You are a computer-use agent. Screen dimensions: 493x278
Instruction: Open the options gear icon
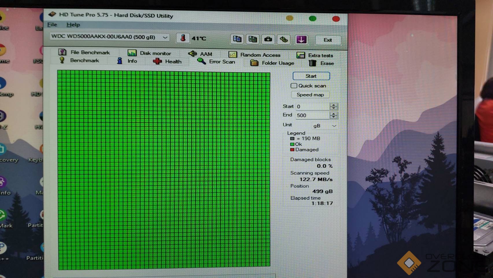click(x=284, y=39)
